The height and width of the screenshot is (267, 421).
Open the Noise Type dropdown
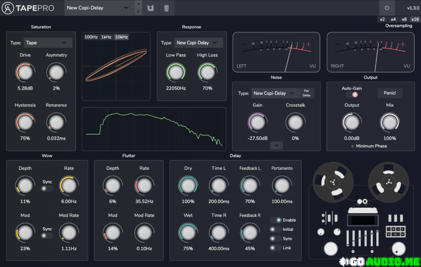pyautogui.click(x=275, y=93)
